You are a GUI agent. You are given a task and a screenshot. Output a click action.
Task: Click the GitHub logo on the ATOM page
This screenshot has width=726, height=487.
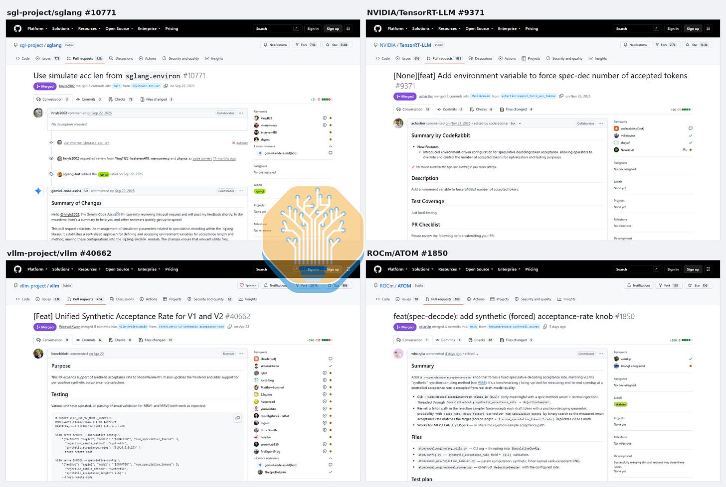[x=377, y=269]
